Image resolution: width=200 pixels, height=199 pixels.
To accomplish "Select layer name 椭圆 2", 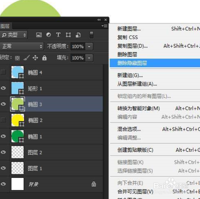I will coord(35,120).
